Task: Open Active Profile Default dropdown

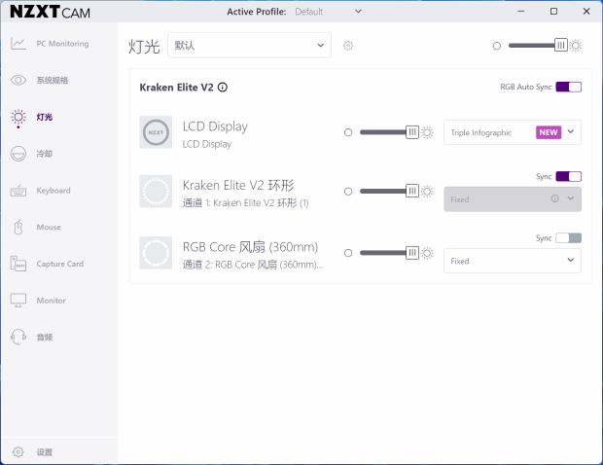Action: [x=329, y=12]
